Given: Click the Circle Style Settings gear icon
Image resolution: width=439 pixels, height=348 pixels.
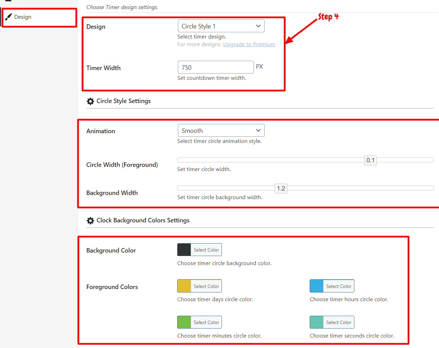Looking at the screenshot, I should 90,101.
